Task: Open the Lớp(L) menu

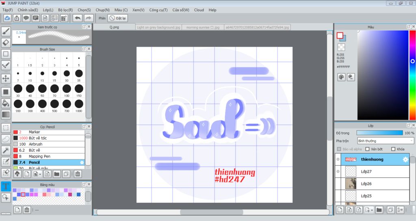Action: click(48, 10)
